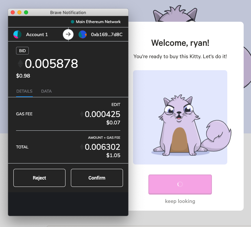
Task: Click the loading spinner in pink button
Action: (x=180, y=184)
